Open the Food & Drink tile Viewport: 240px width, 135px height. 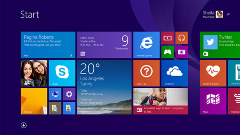point(234,73)
